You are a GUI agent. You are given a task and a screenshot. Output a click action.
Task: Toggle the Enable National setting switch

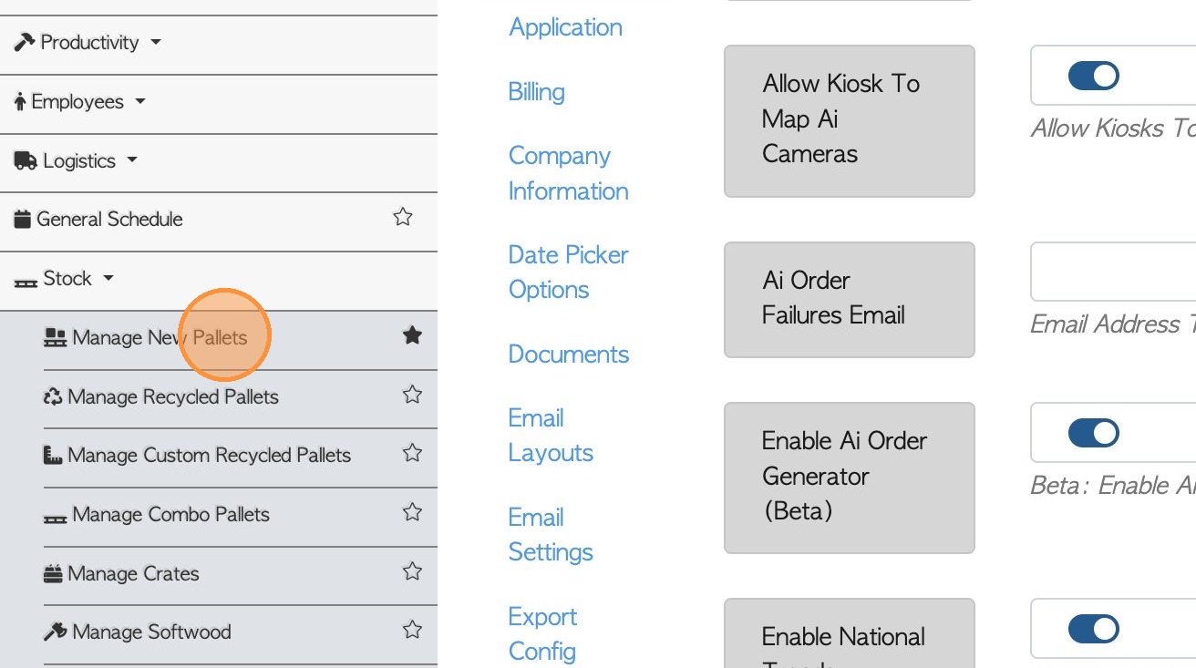point(1093,629)
